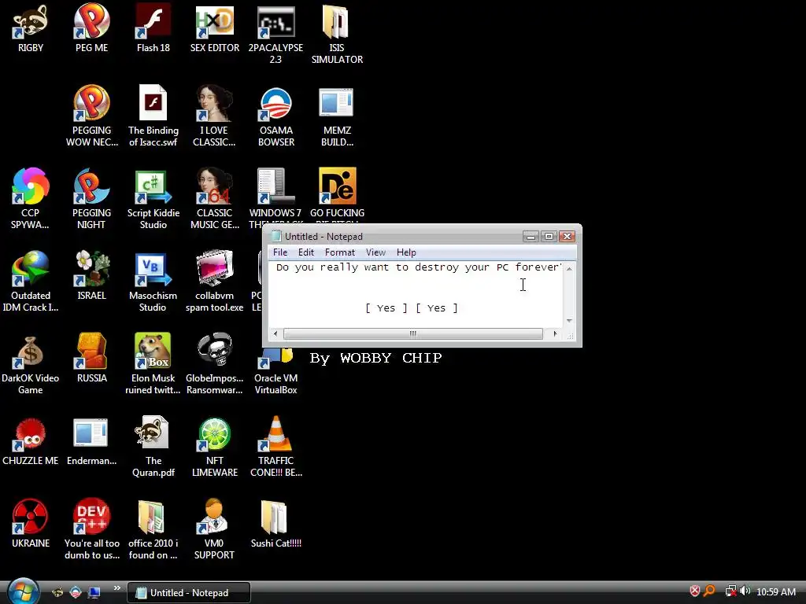Select the PEGGING NIGHT shortcut
Image resolution: width=806 pixels, height=604 pixels.
tap(91, 198)
